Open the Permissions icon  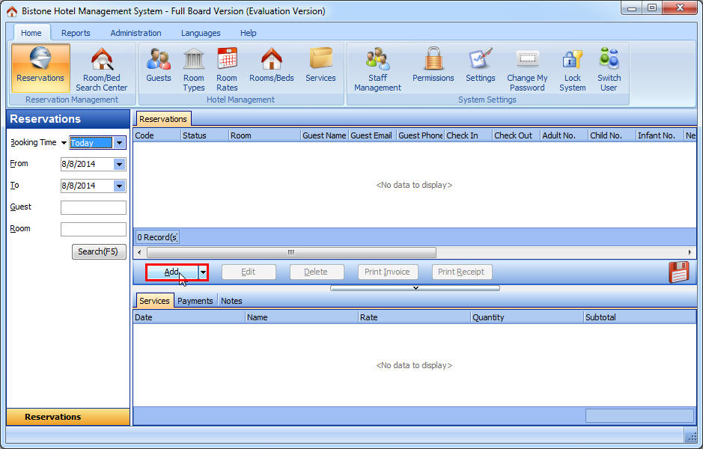coord(433,67)
